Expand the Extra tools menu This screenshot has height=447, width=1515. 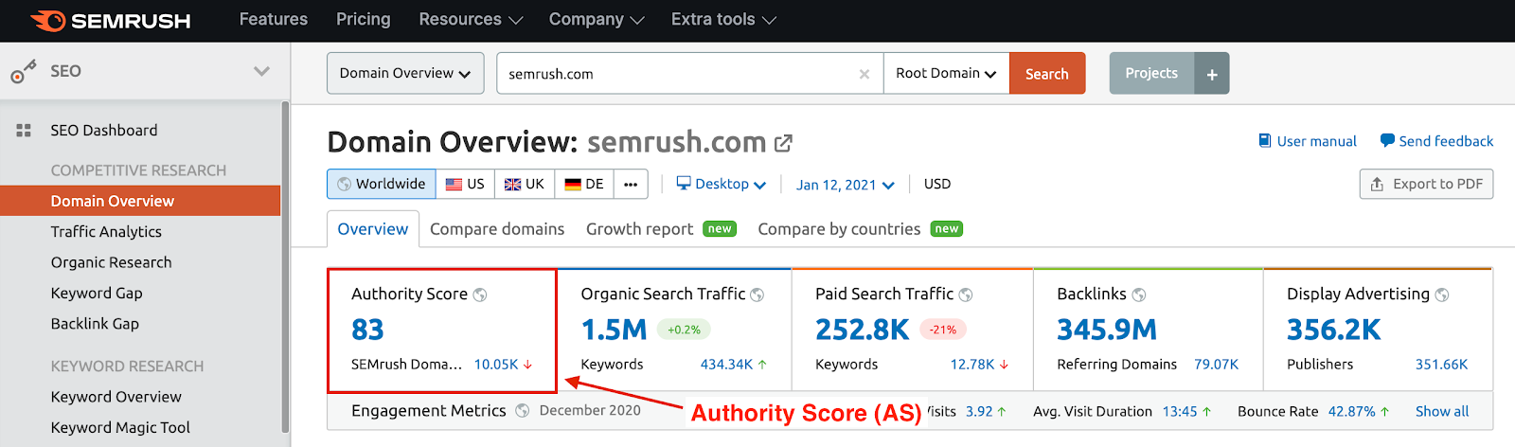click(x=723, y=19)
